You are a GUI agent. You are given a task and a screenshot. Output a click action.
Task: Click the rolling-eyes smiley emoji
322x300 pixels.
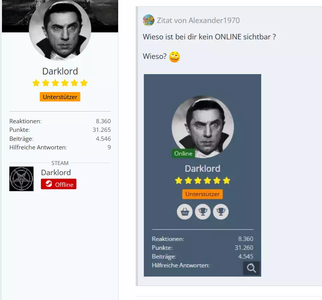click(x=174, y=57)
